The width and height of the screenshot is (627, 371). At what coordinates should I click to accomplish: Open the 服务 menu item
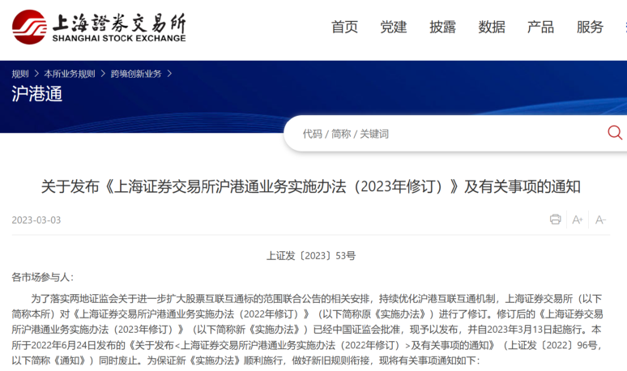click(590, 28)
